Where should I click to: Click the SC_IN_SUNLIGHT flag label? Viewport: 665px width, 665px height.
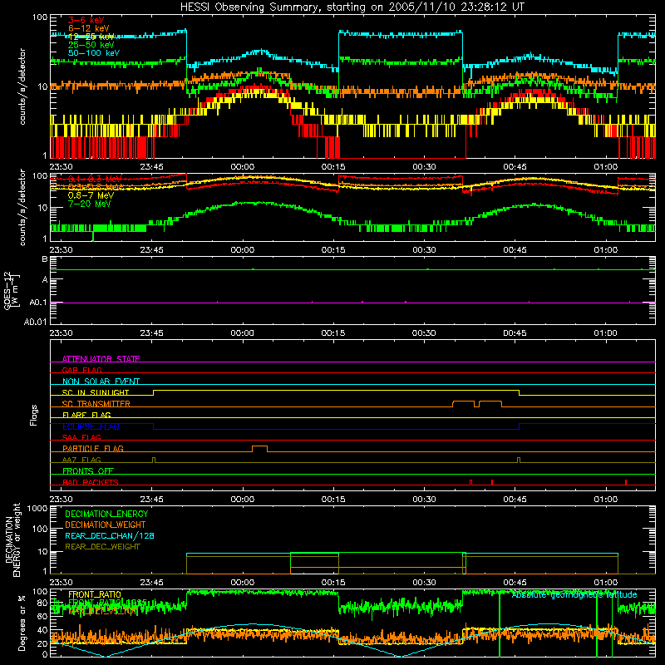pos(96,392)
